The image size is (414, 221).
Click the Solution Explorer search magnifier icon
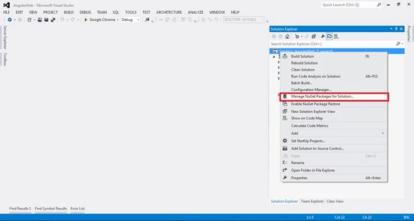click(x=398, y=44)
